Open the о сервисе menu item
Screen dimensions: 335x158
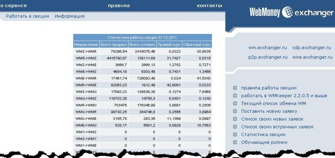tap(13, 6)
